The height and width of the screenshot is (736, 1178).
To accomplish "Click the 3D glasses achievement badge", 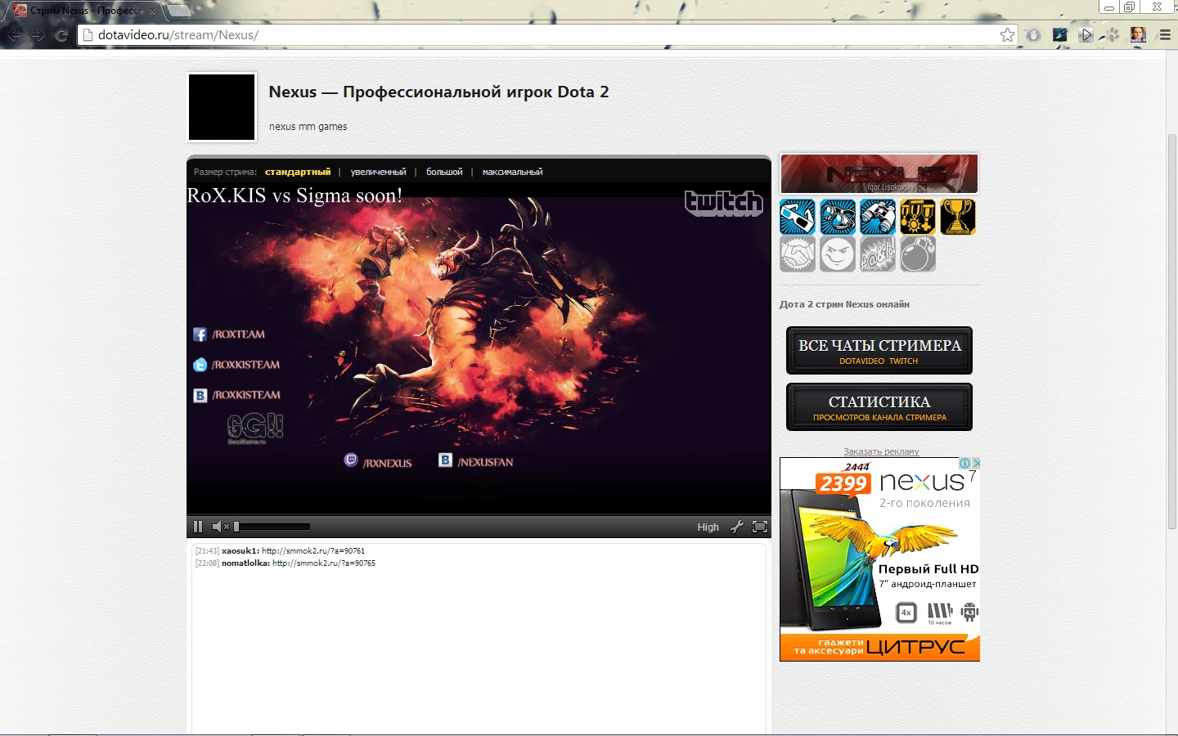I will (x=798, y=217).
